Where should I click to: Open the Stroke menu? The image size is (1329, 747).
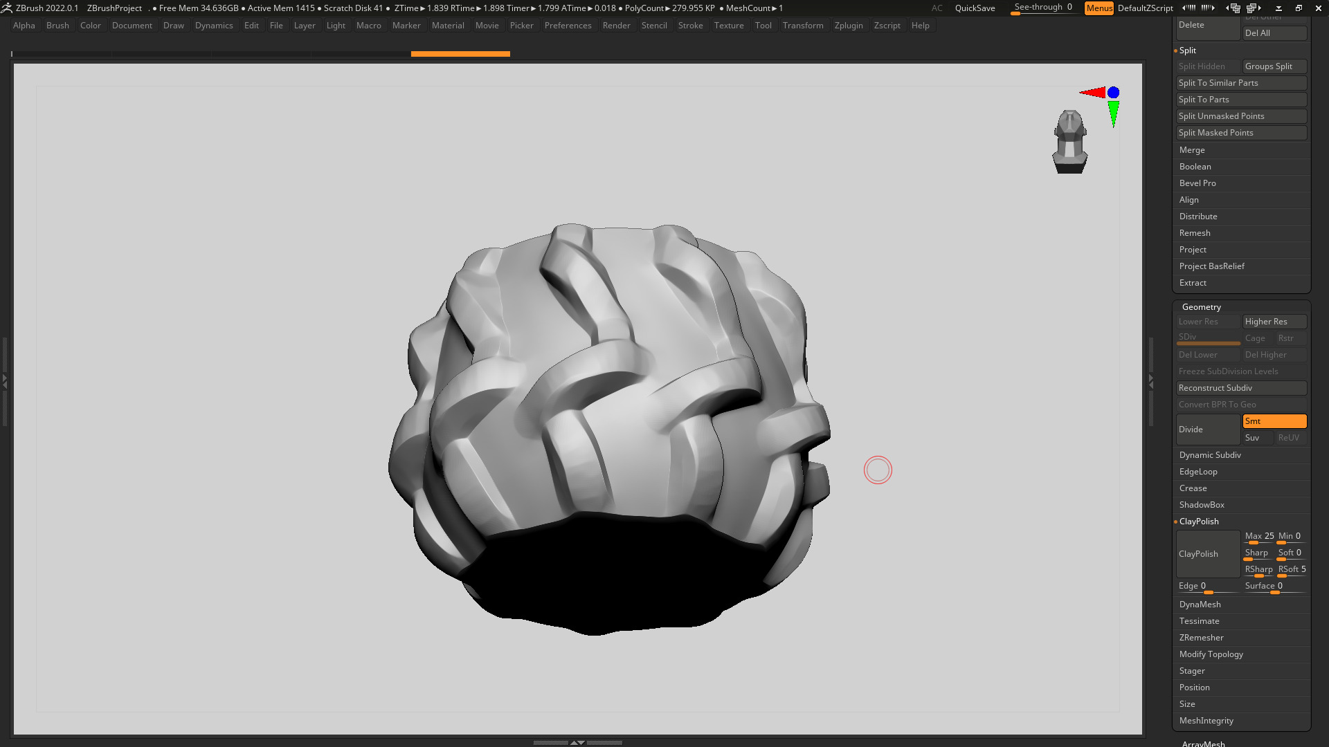click(690, 26)
